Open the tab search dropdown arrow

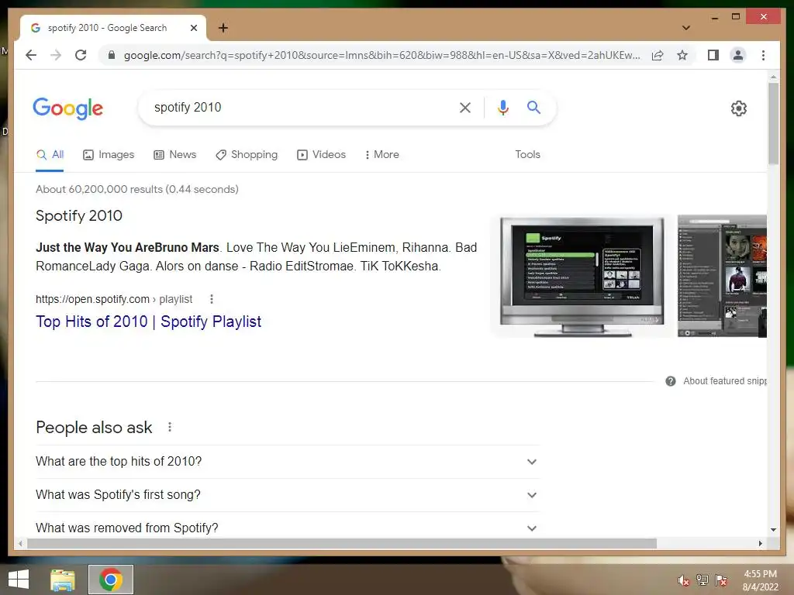tap(686, 28)
